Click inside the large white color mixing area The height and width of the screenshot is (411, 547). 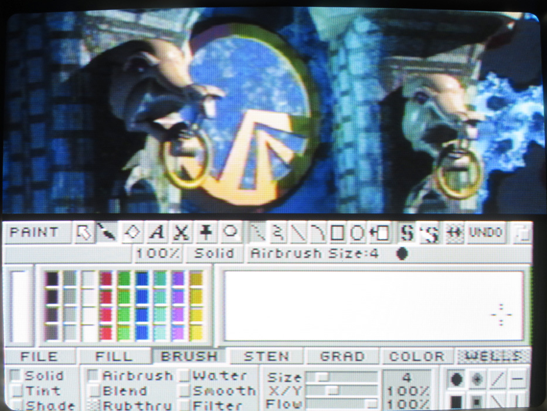pos(373,306)
